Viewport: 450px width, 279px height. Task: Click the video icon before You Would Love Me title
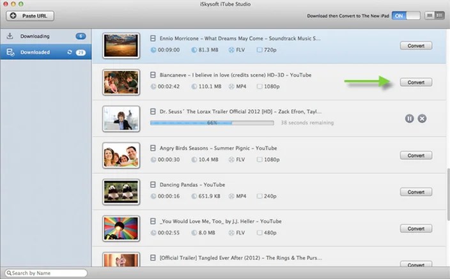coord(153,221)
